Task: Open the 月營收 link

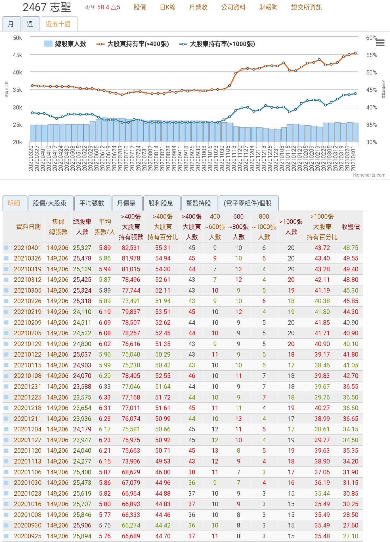Action: click(x=198, y=7)
